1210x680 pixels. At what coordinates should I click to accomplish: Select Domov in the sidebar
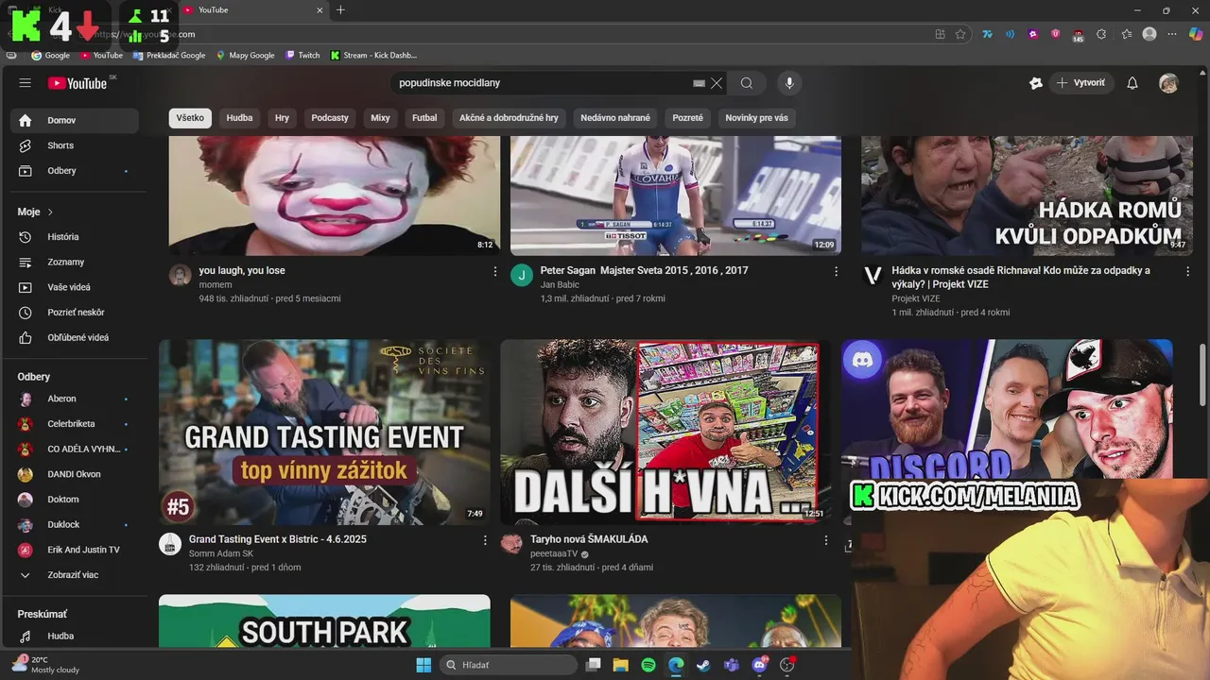coord(74,120)
